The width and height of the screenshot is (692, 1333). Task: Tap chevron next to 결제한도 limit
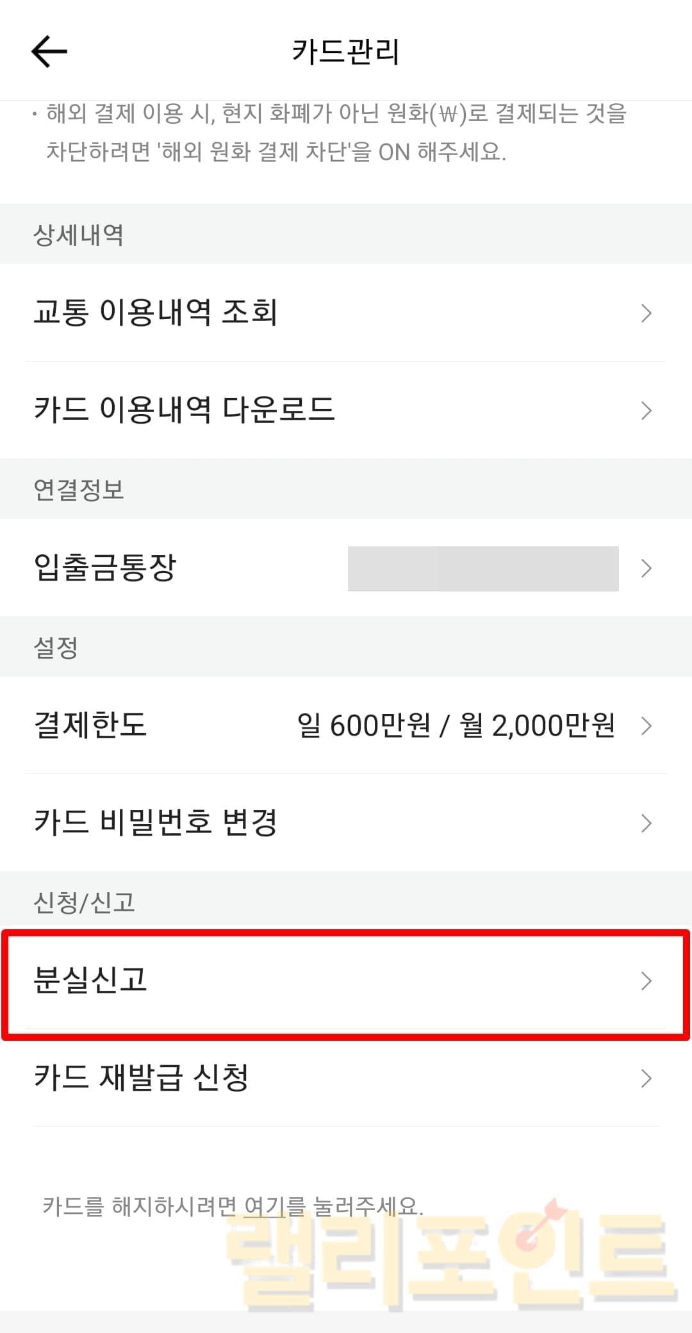pos(646,726)
